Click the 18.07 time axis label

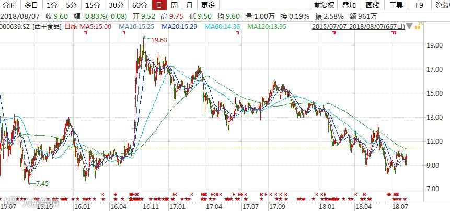pyautogui.click(x=401, y=206)
